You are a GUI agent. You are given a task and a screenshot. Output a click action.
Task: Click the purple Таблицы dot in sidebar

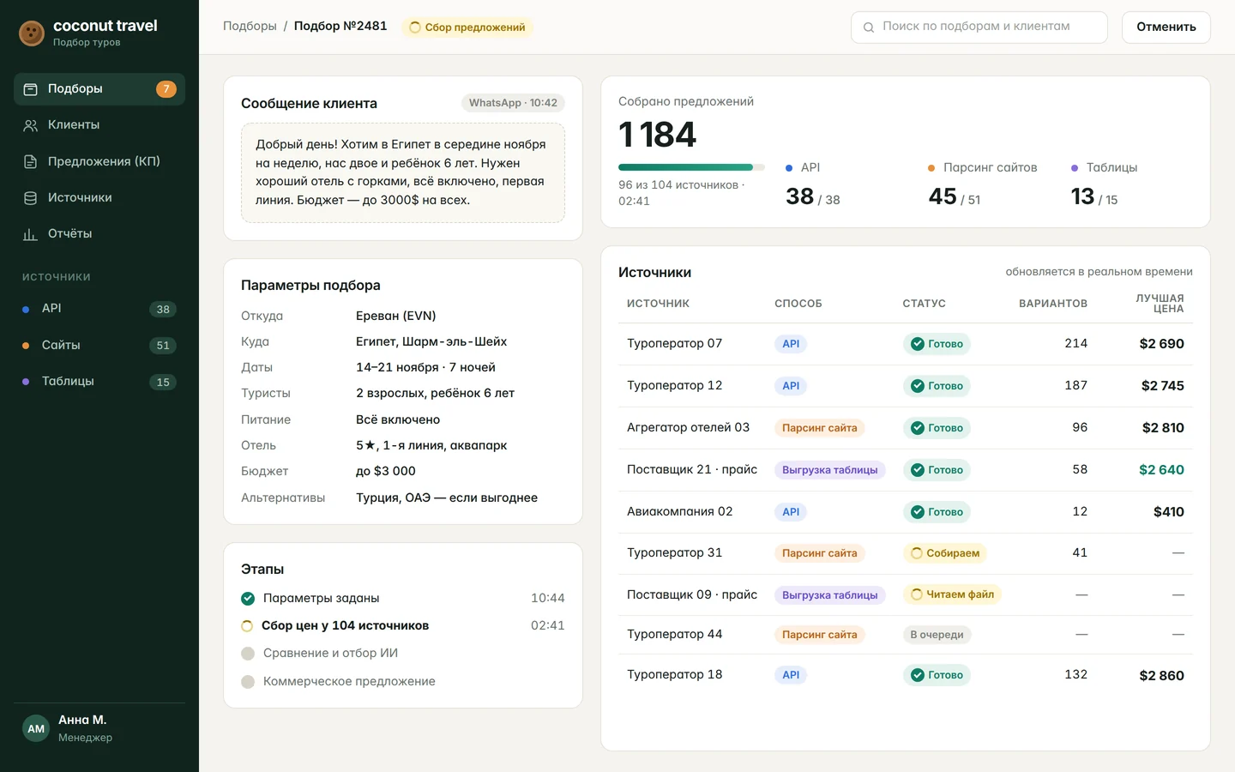pyautogui.click(x=26, y=382)
